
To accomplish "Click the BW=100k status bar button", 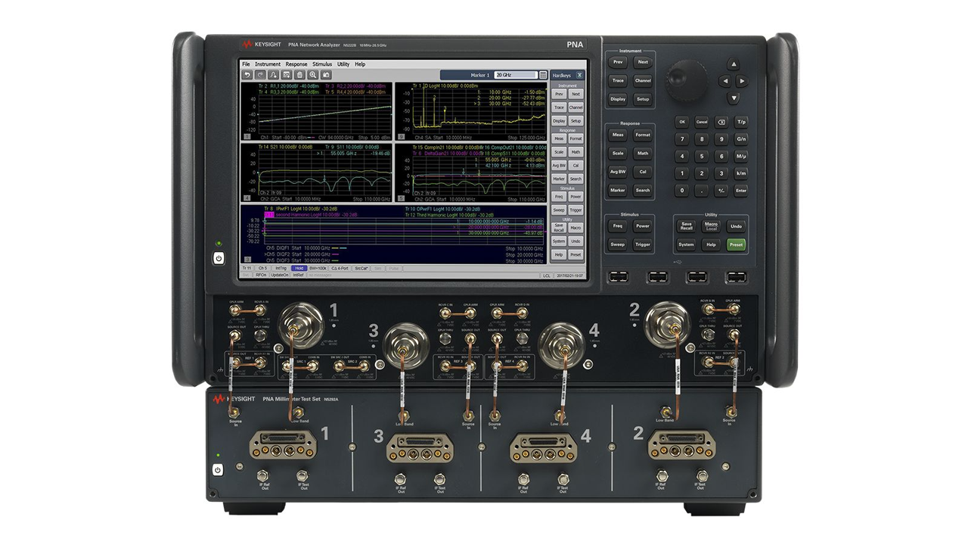I will 318,268.
